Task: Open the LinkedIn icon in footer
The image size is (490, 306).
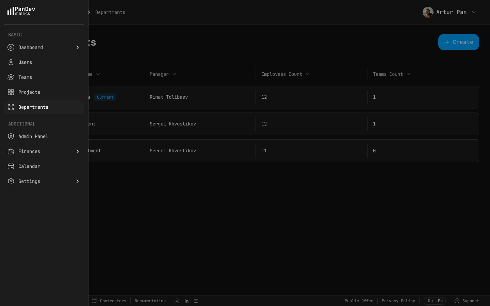Action: (x=186, y=301)
